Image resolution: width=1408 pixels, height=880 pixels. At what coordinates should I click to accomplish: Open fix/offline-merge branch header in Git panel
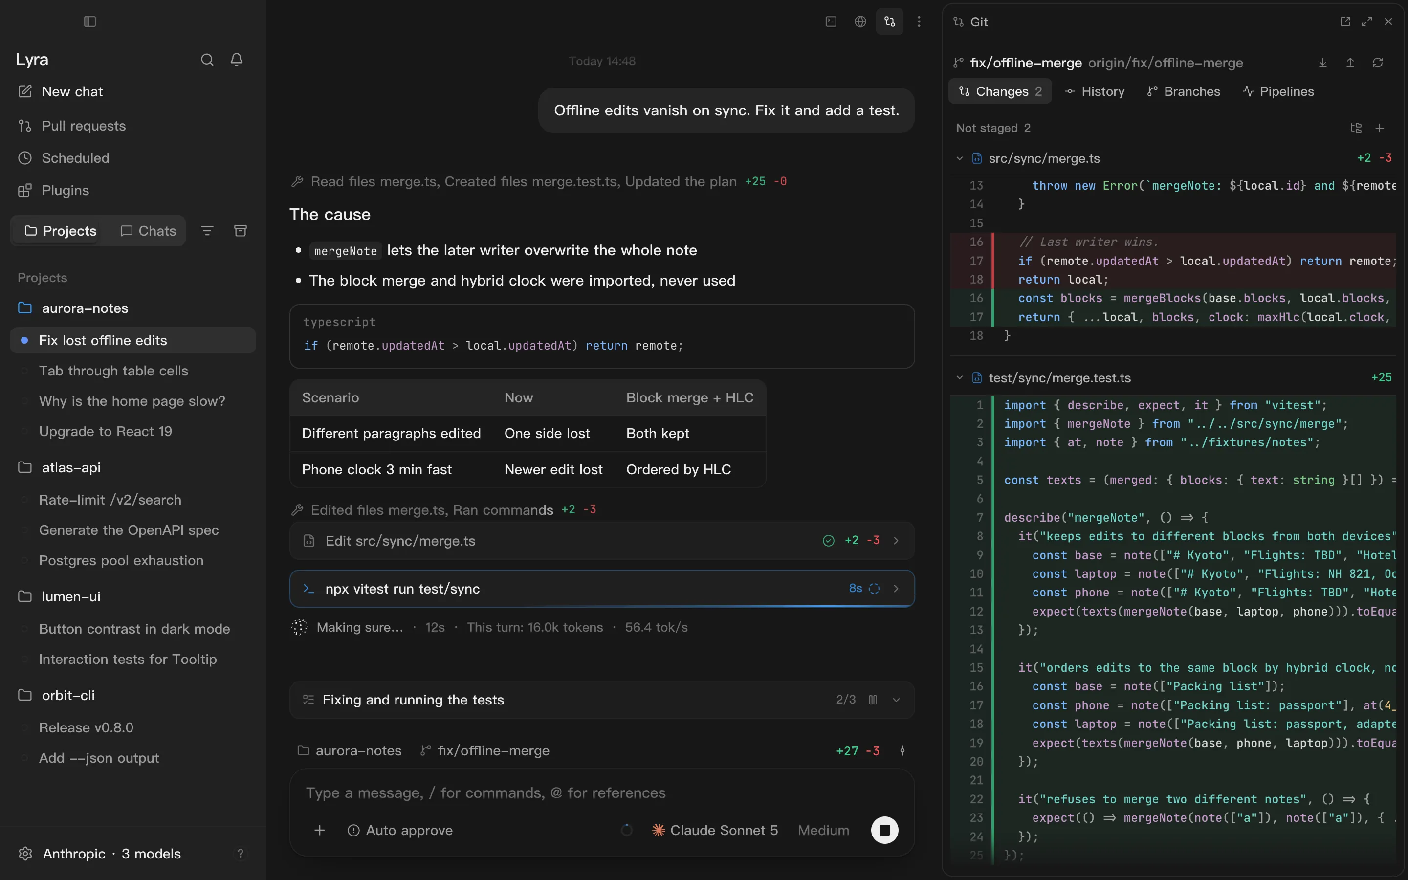pyautogui.click(x=1026, y=63)
